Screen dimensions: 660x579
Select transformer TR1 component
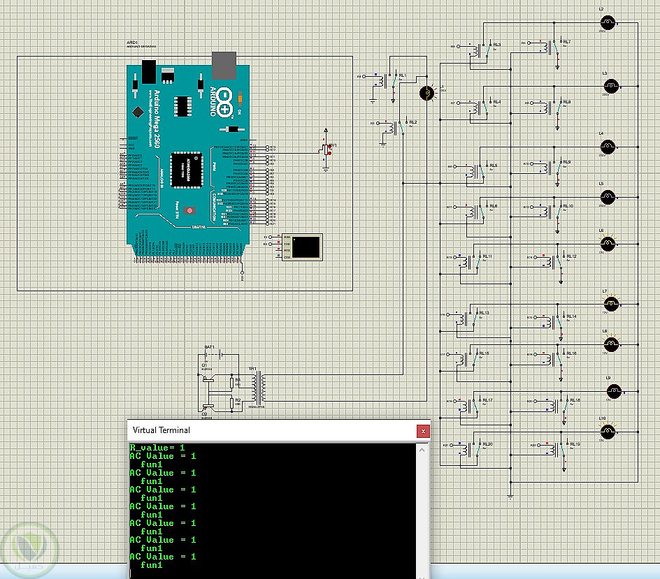[259, 388]
